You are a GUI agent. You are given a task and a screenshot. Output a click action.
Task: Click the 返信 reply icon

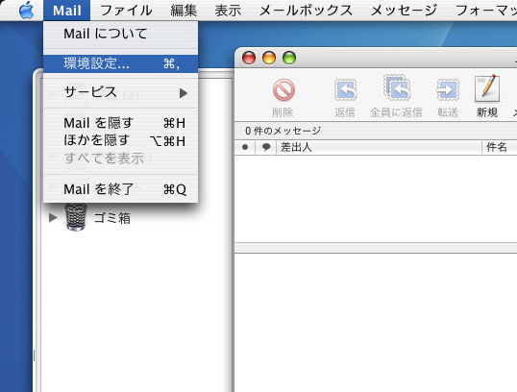345,89
